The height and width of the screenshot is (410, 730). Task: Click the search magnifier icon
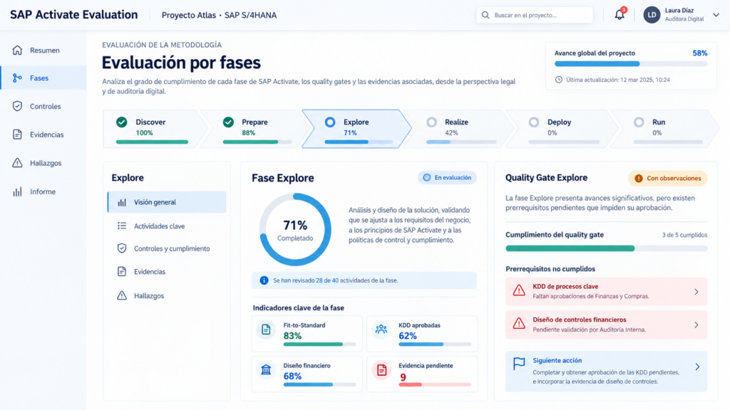pos(485,15)
